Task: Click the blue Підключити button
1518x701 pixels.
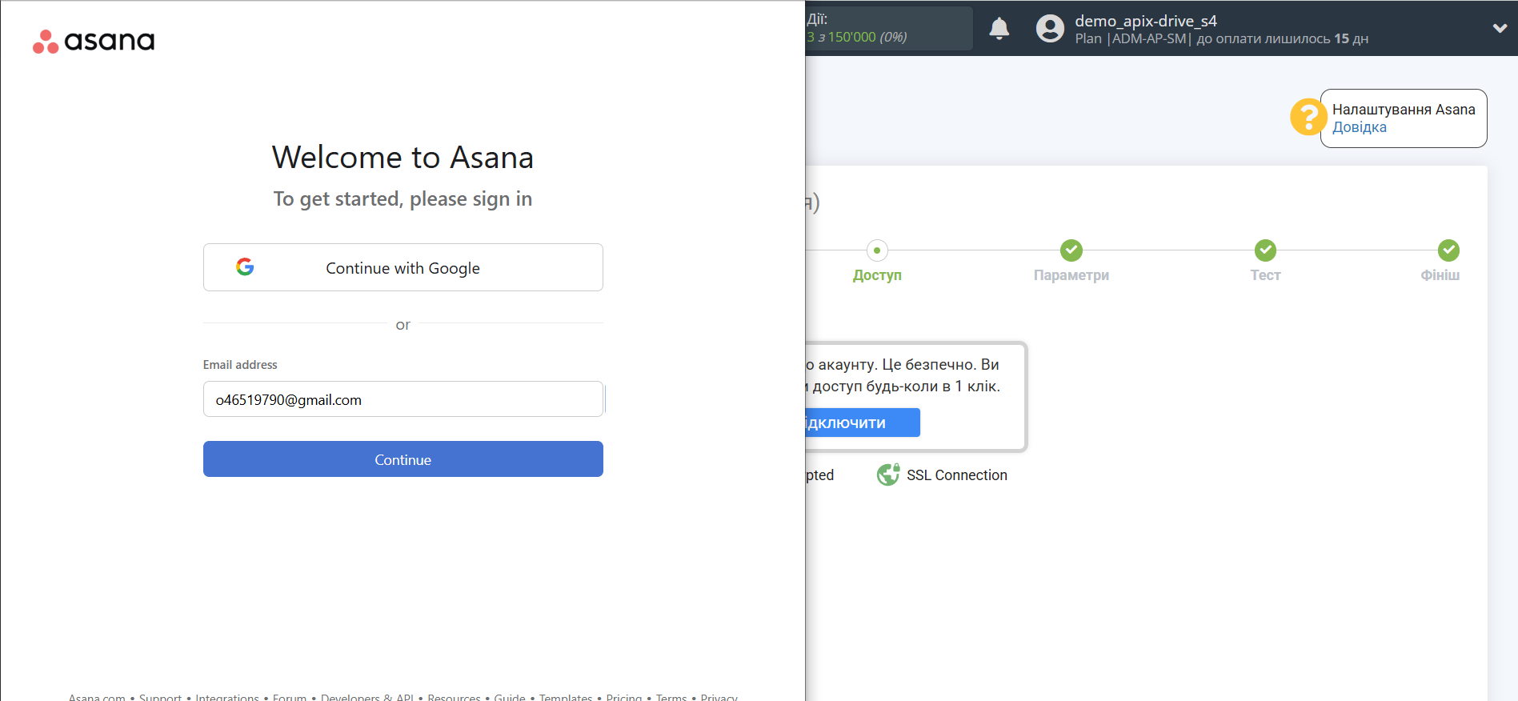Action: pos(863,423)
